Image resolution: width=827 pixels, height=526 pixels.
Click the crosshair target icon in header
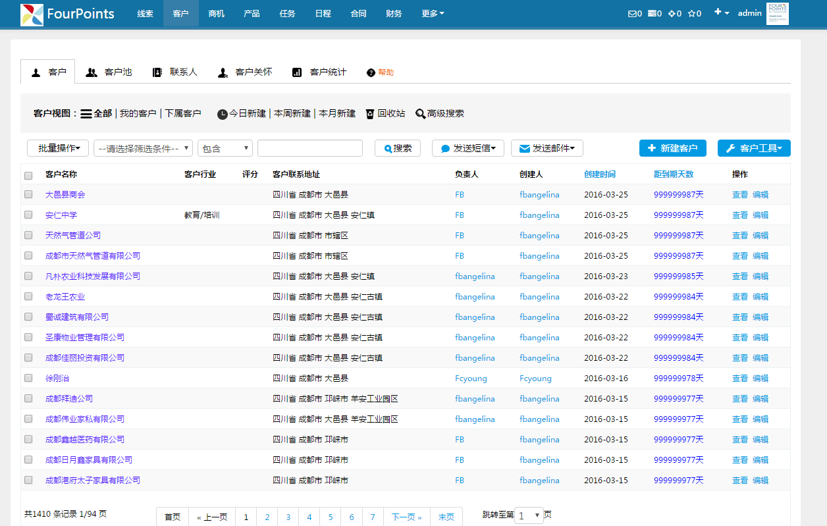[671, 13]
